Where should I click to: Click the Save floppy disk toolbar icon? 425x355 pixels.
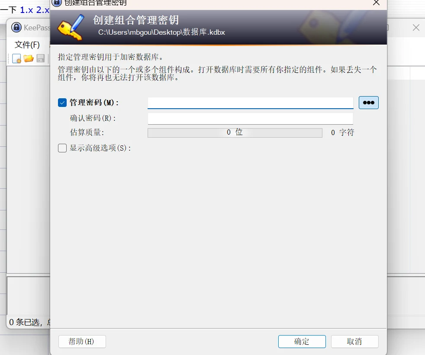pyautogui.click(x=40, y=58)
